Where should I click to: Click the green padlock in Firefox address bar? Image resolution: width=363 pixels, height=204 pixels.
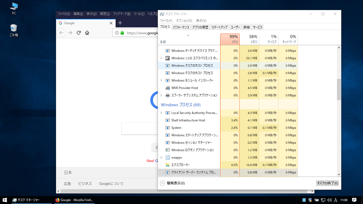tap(122, 33)
